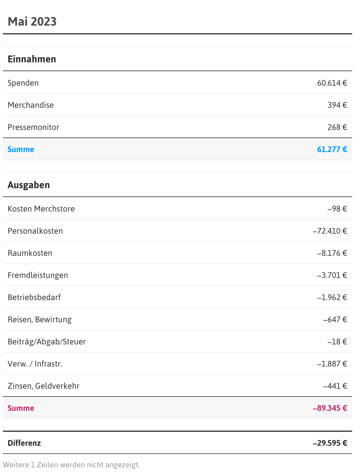This screenshot has height=472, width=355.
Task: Select the 61.277 € income total
Action: point(332,149)
